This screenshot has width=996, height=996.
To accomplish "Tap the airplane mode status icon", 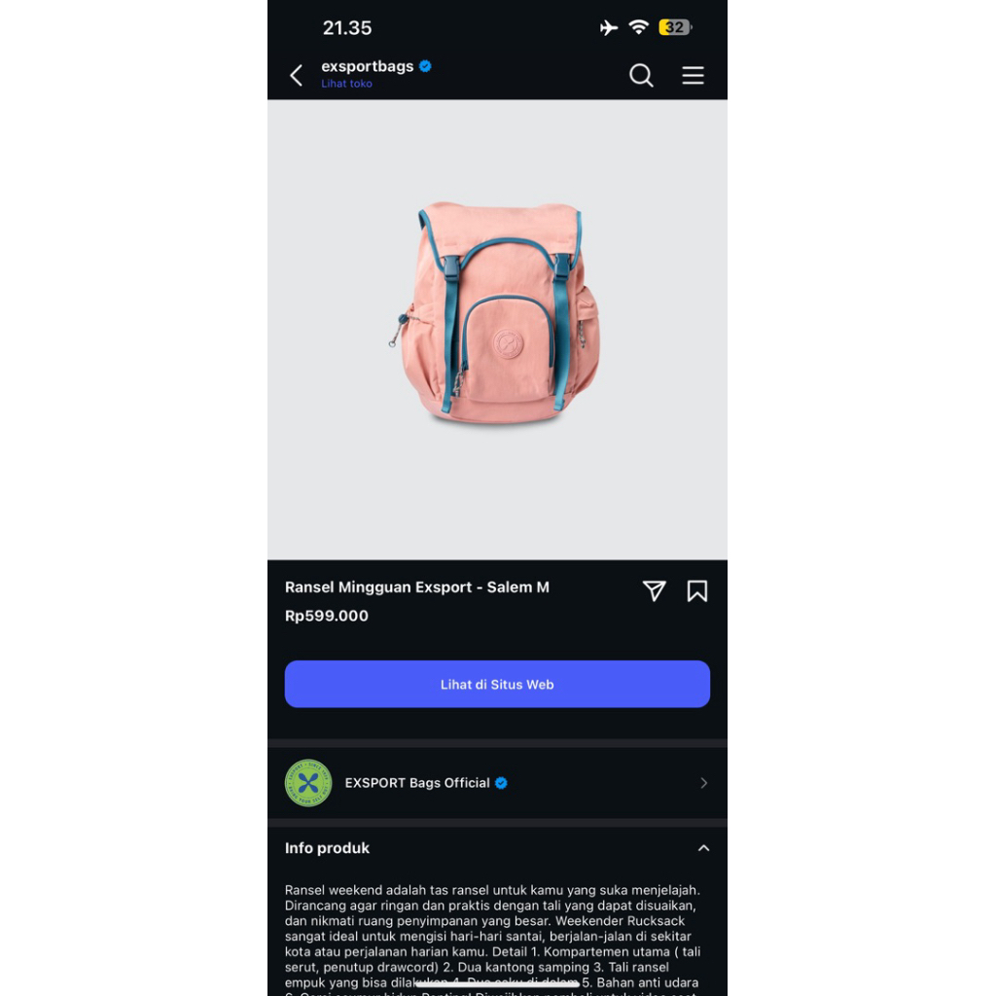I will click(x=609, y=27).
